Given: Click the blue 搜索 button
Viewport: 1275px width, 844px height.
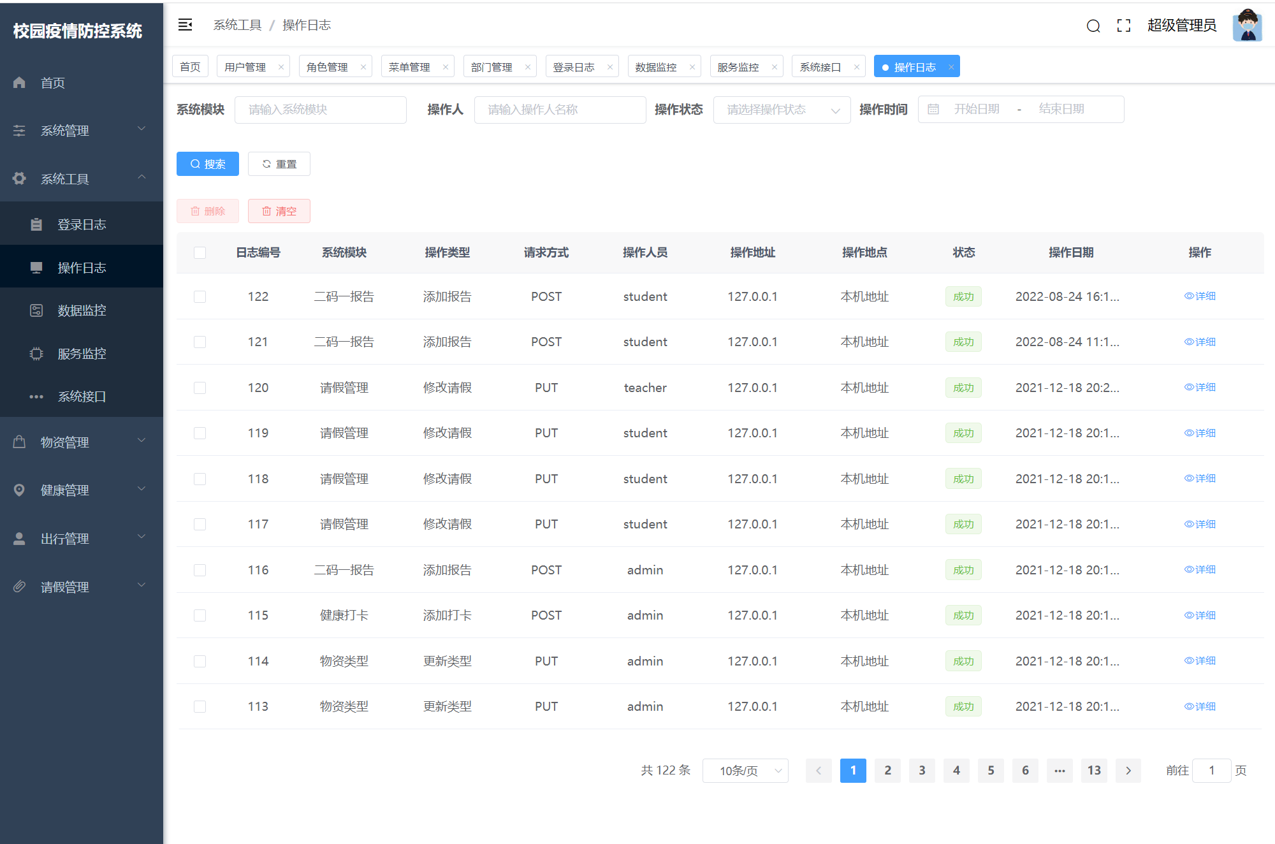Looking at the screenshot, I should [x=207, y=164].
